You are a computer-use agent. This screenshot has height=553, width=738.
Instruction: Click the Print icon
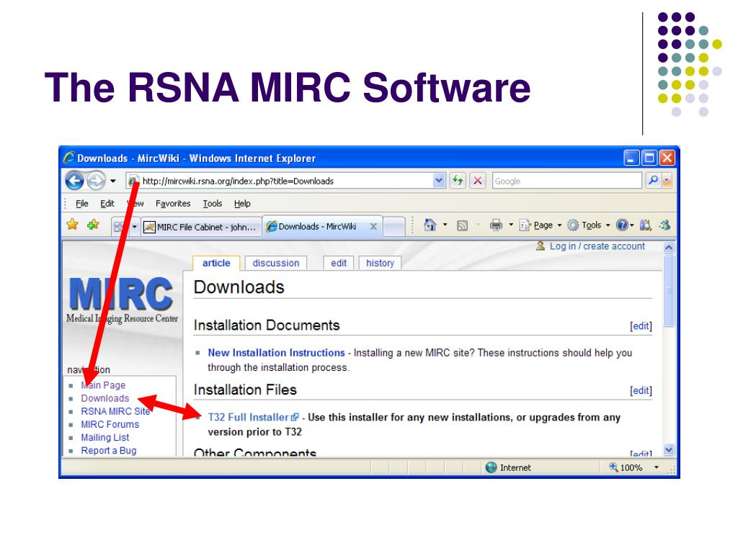coord(496,225)
